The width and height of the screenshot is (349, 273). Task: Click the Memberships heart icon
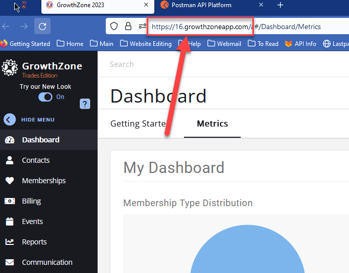[9, 181]
